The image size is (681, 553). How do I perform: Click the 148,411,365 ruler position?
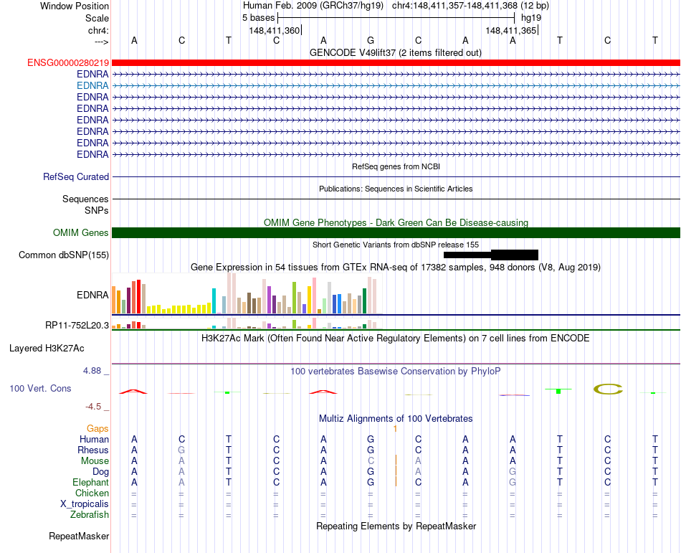tap(511, 30)
